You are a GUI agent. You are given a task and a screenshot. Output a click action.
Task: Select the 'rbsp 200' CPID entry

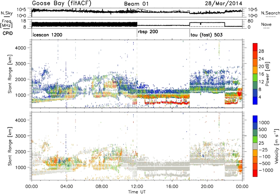[x=148, y=32]
